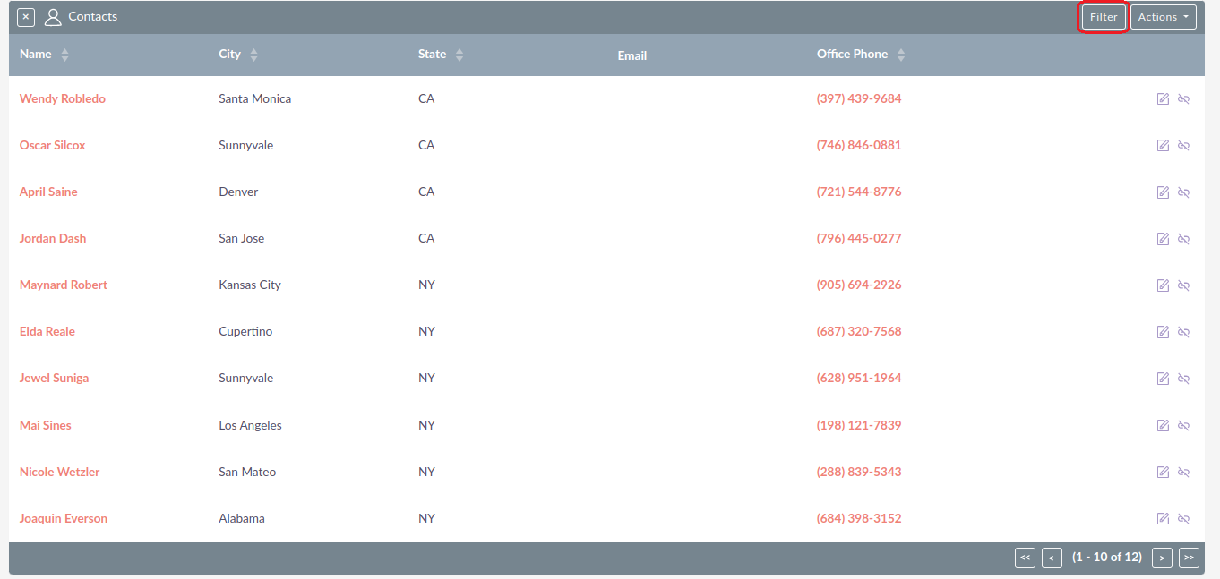Open the Actions dropdown menu
Viewport: 1220px width, 579px height.
coord(1163,17)
